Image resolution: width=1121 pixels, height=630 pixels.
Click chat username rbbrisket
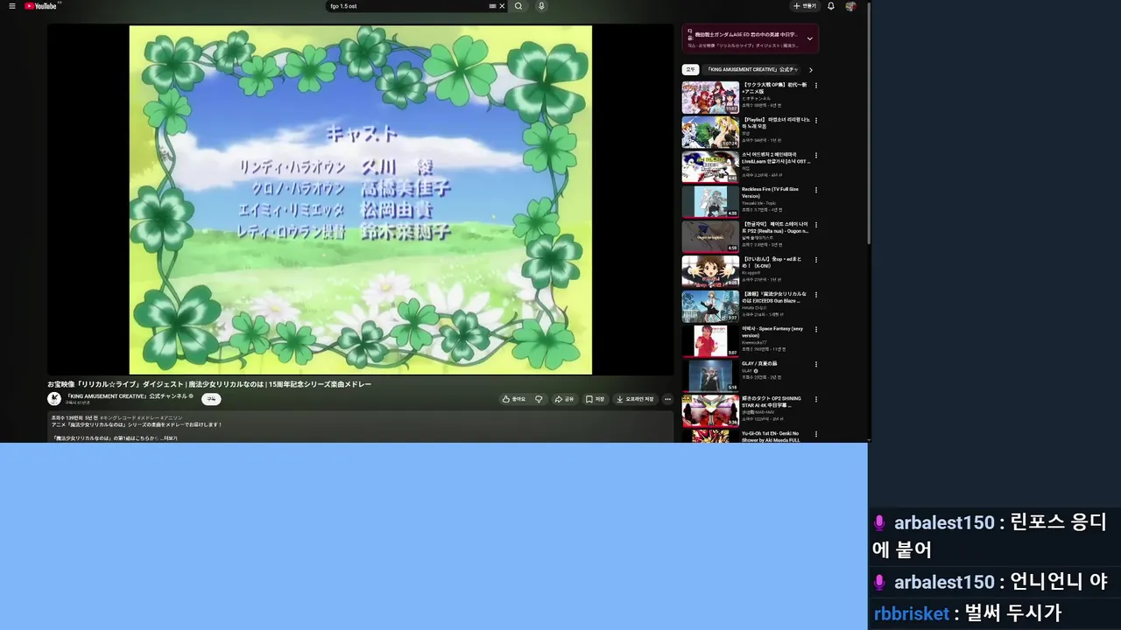912,613
